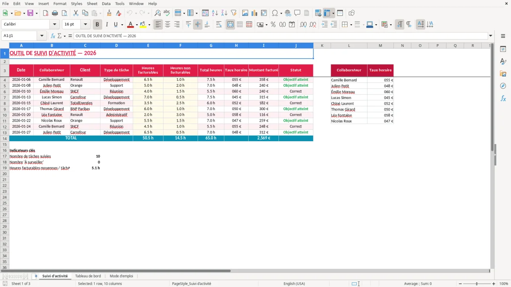511x287 pixels.
Task: Click the zoom slider handle
Action: coord(477,284)
